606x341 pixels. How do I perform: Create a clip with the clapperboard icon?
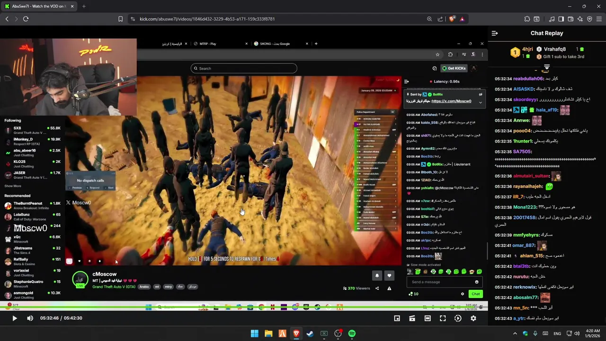(x=412, y=318)
